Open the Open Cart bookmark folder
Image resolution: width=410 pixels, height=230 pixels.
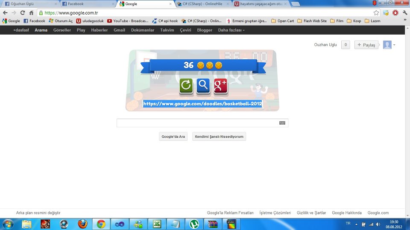282,21
